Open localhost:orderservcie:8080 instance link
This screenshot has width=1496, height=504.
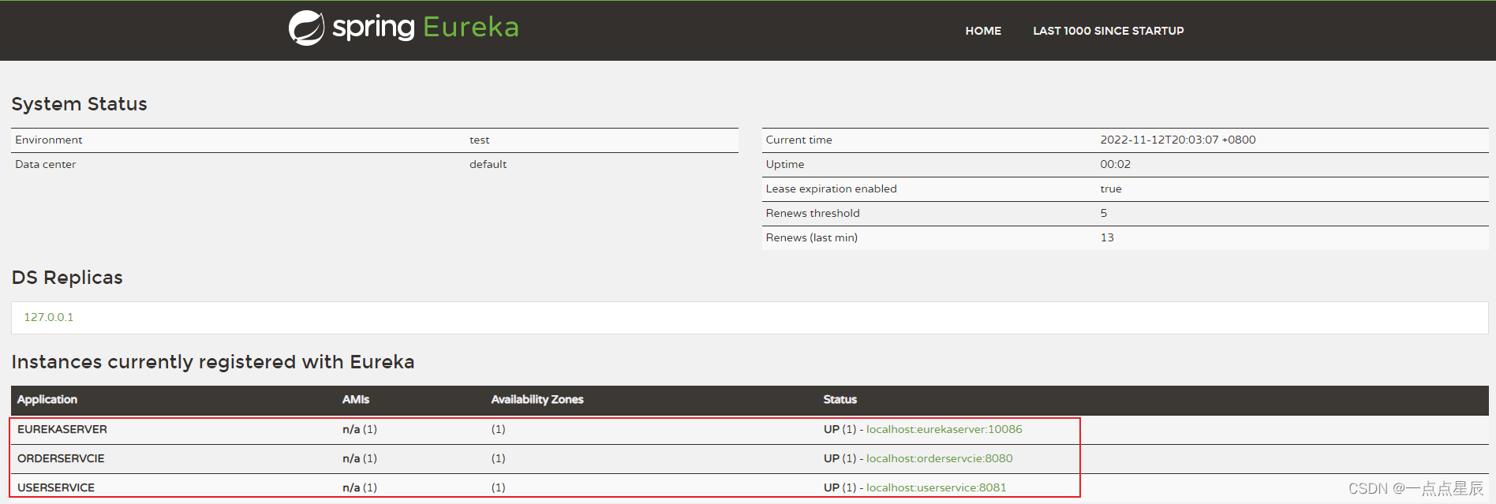click(x=940, y=458)
